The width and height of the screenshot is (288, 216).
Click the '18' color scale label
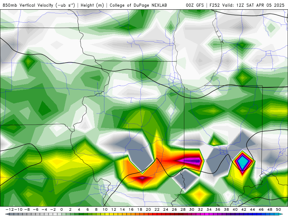[140, 210]
